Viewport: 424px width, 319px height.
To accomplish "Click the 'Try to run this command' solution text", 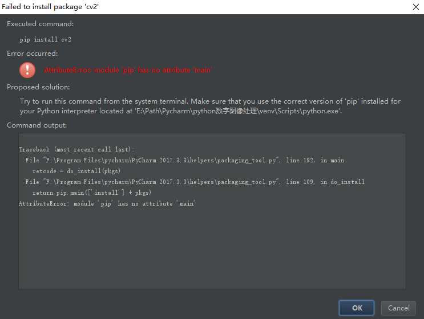I will pos(210,101).
